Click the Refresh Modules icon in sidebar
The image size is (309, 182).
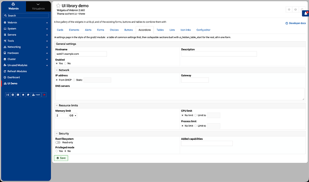click(x=5, y=71)
